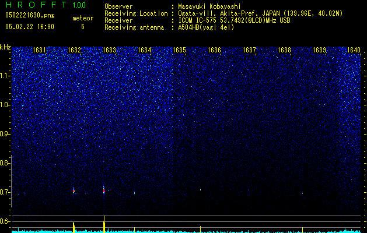Screen dimensions: 367x233
Task: Click observer name Masayuki Kobayashi
Action: 209,6
